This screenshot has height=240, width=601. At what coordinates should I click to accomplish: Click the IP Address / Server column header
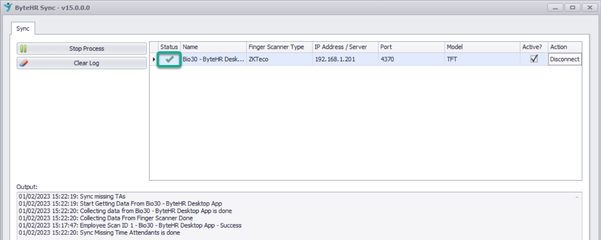tap(345, 47)
